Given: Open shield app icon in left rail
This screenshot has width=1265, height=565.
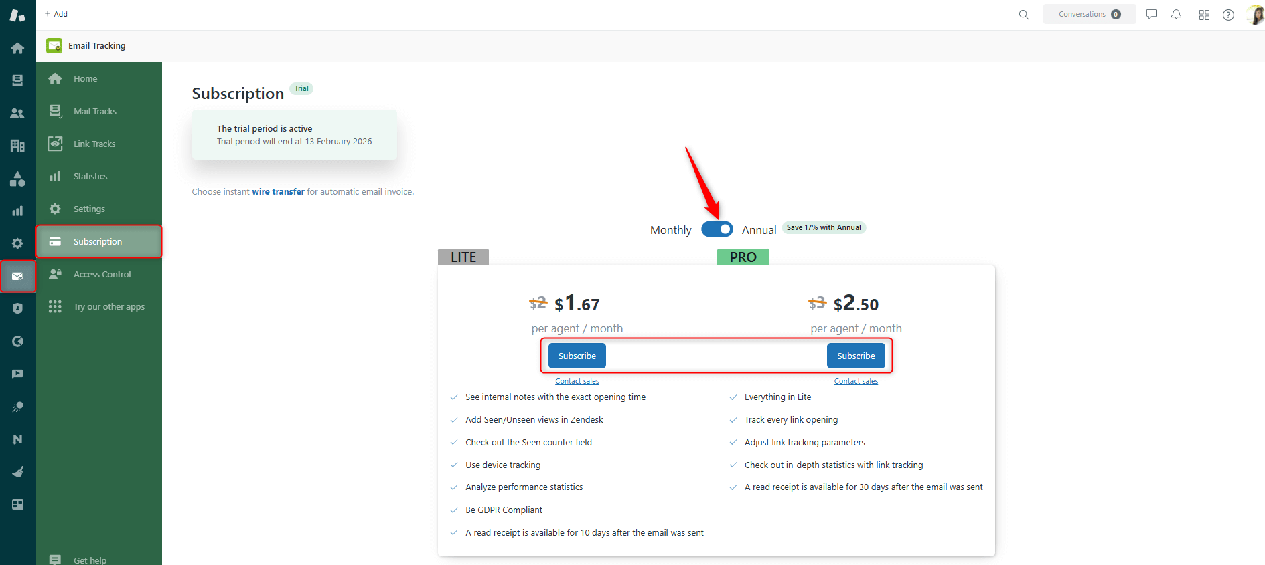Looking at the screenshot, I should (17, 308).
